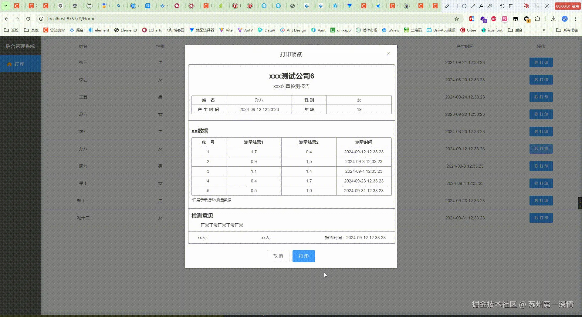Image resolution: width=582 pixels, height=317 pixels.
Task: Click the undo icon on recording toolbar
Action: [x=502, y=6]
